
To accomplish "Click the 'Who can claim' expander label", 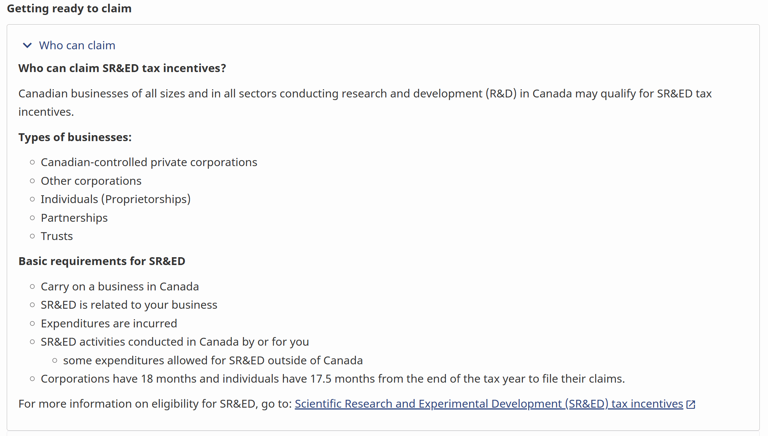I will click(x=77, y=46).
